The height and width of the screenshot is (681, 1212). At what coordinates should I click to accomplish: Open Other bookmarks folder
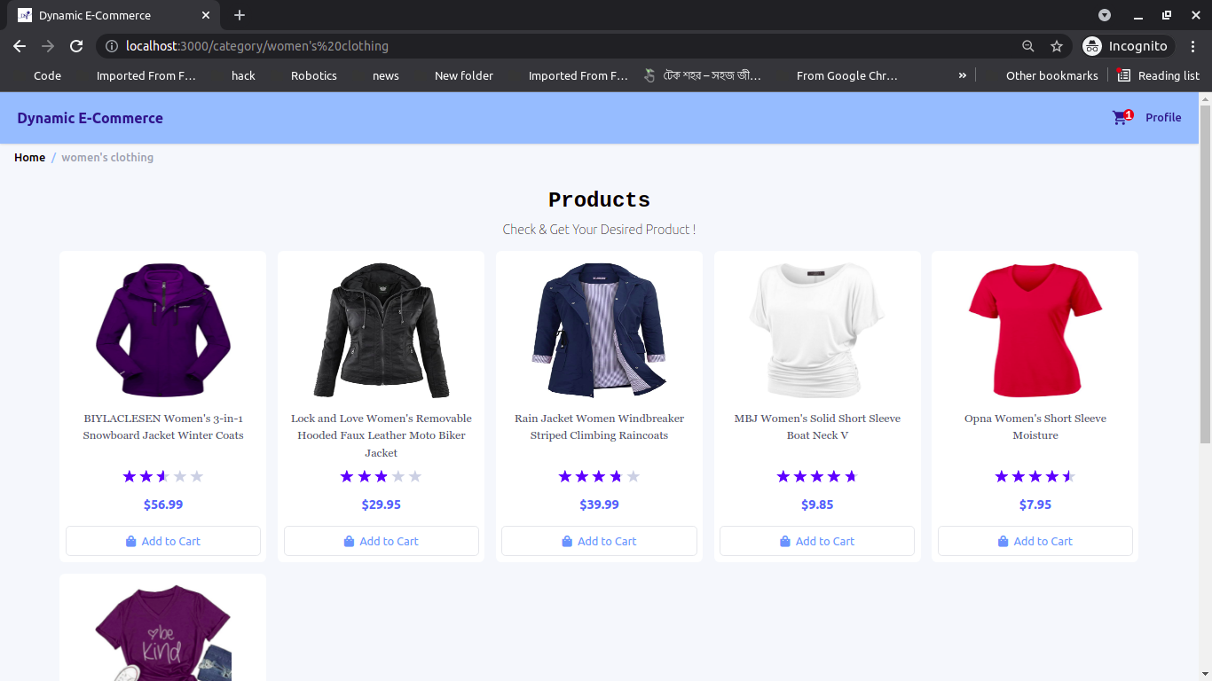pyautogui.click(x=1051, y=75)
